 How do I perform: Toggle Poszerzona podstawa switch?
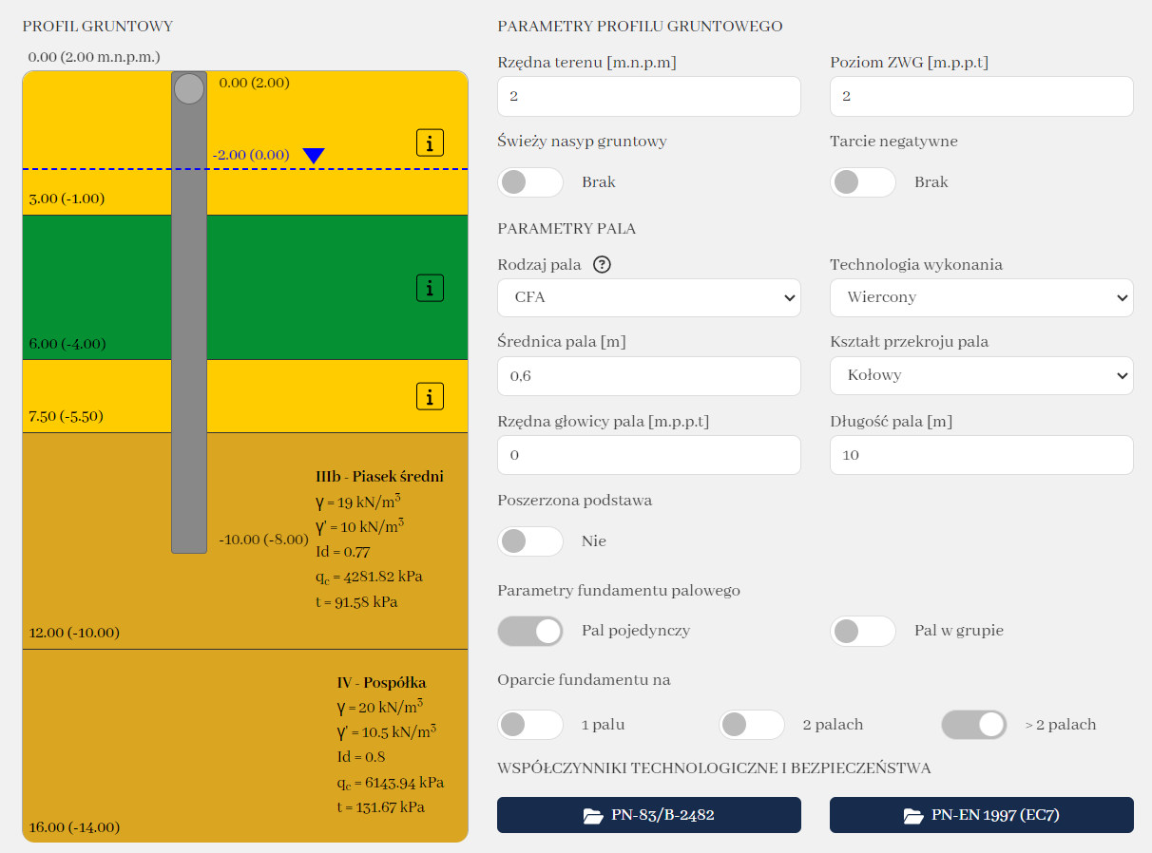[x=530, y=541]
